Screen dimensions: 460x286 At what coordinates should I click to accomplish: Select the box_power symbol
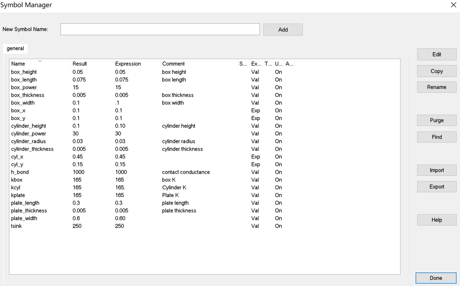(24, 87)
